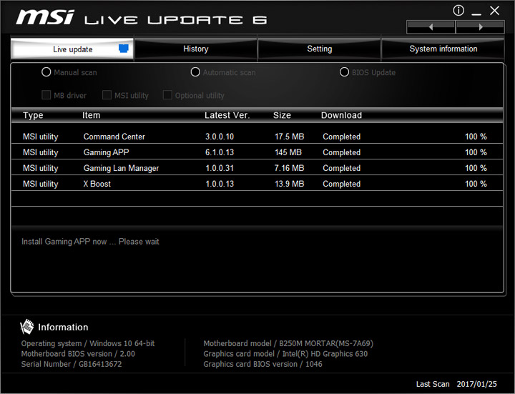Click the MSI utility type in Command Center row
Screen dimensions: 515x394
40,137
